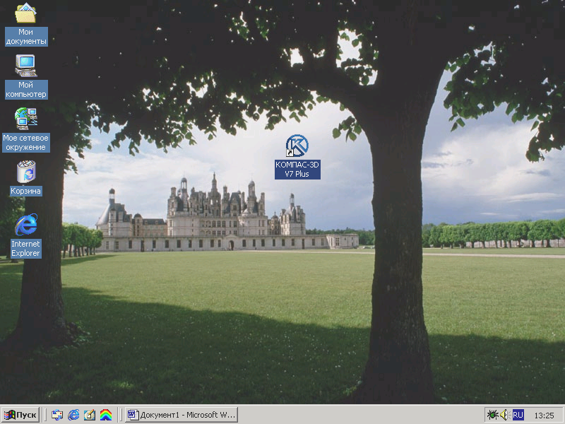Screen dimensions: 565x424
Task: Switch to Документ1 - Microsoft Word taskbar button
Action: tap(182, 415)
